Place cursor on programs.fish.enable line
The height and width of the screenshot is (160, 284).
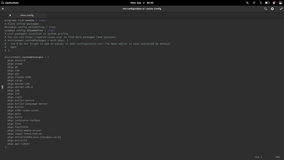pyautogui.click(x=25, y=21)
